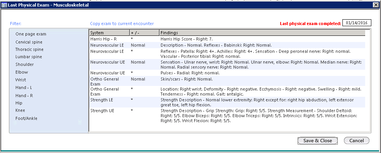Choose Hand - L filter

tap(24, 87)
